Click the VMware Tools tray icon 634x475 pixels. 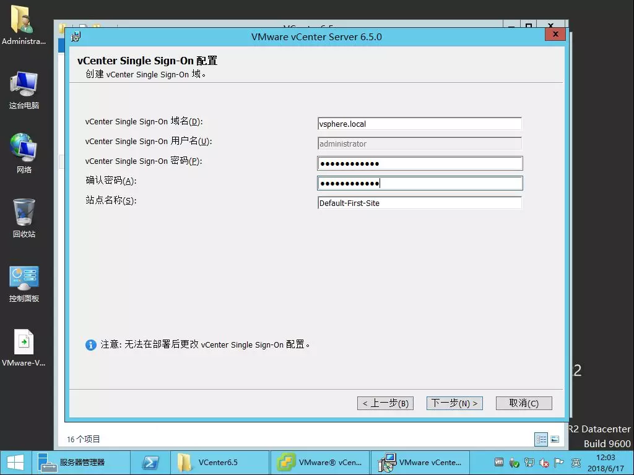point(499,463)
